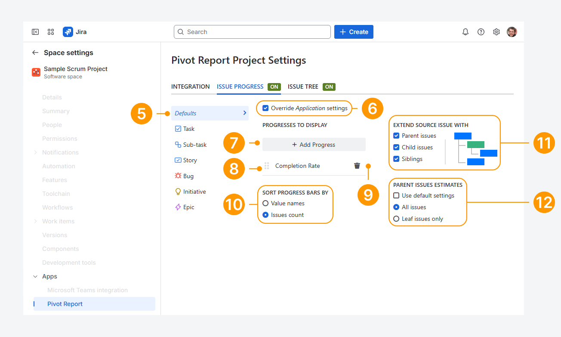
Task: Enable Use default settings checkbox
Action: tap(396, 195)
